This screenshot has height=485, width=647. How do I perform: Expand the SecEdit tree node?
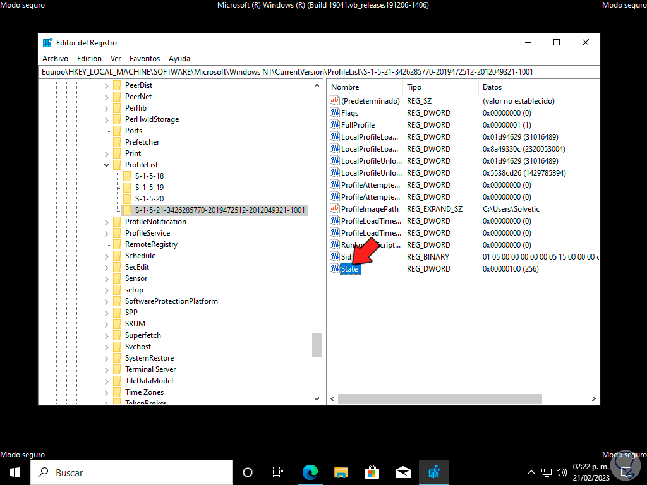tap(106, 267)
